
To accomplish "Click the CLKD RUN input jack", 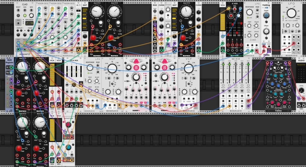I will pyautogui.click(x=25, y=10).
